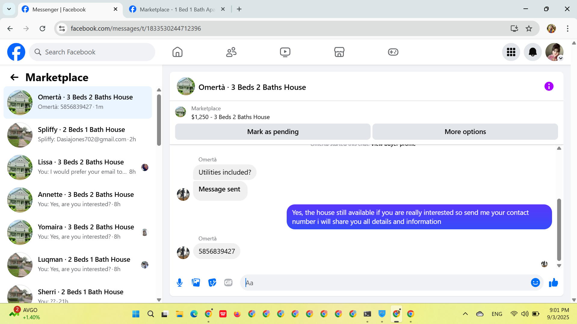Click the message text field
This screenshot has width=577, height=324.
[385, 283]
